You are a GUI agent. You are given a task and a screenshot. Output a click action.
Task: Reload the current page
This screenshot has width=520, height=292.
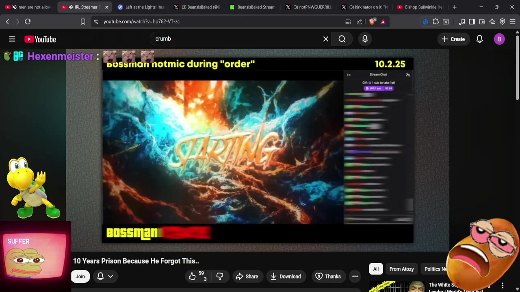click(x=28, y=21)
